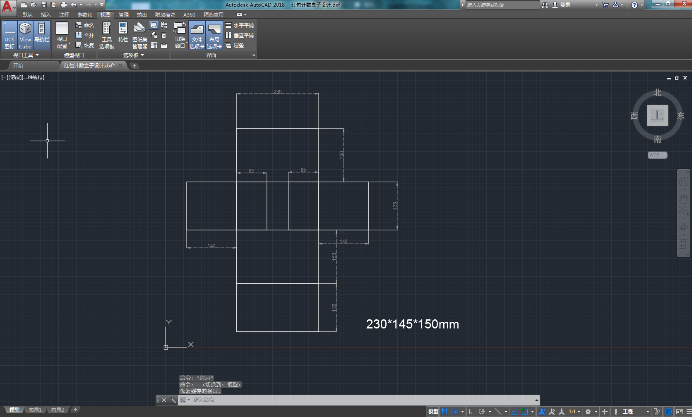Expand the 界面 panel dialog launcher arrow

[253, 55]
